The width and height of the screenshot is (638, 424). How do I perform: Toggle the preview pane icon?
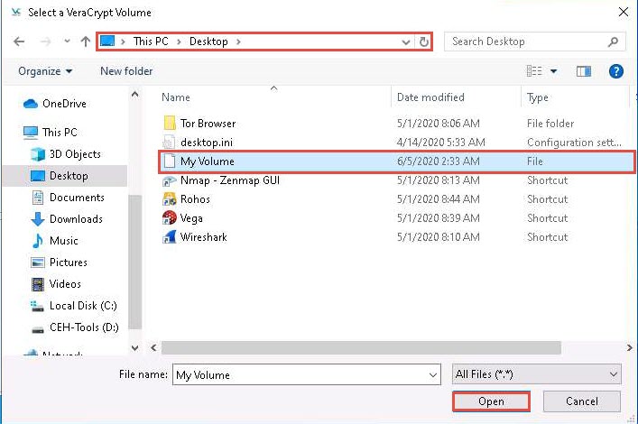tap(584, 71)
